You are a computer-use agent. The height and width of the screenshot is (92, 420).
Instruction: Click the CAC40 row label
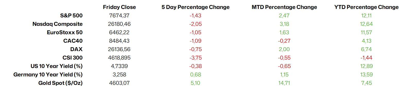73,41
